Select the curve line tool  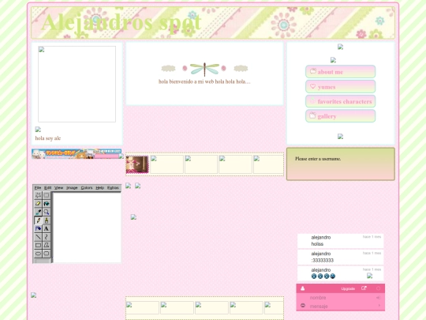pos(47,237)
